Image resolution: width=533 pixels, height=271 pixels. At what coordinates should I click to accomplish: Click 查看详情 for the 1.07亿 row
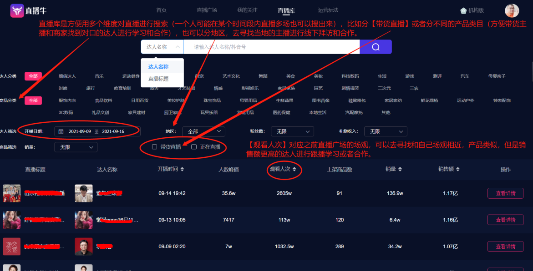pyautogui.click(x=506, y=246)
